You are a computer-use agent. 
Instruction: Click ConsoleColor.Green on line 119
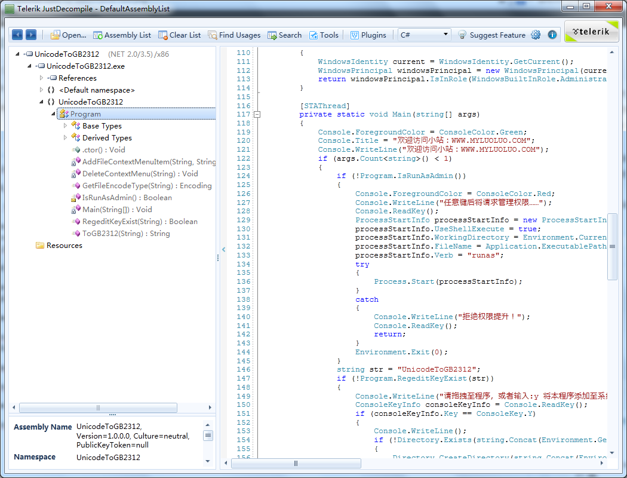[481, 132]
